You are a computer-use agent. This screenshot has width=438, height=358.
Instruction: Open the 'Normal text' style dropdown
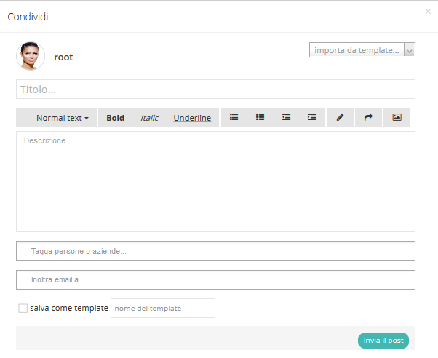pos(62,118)
